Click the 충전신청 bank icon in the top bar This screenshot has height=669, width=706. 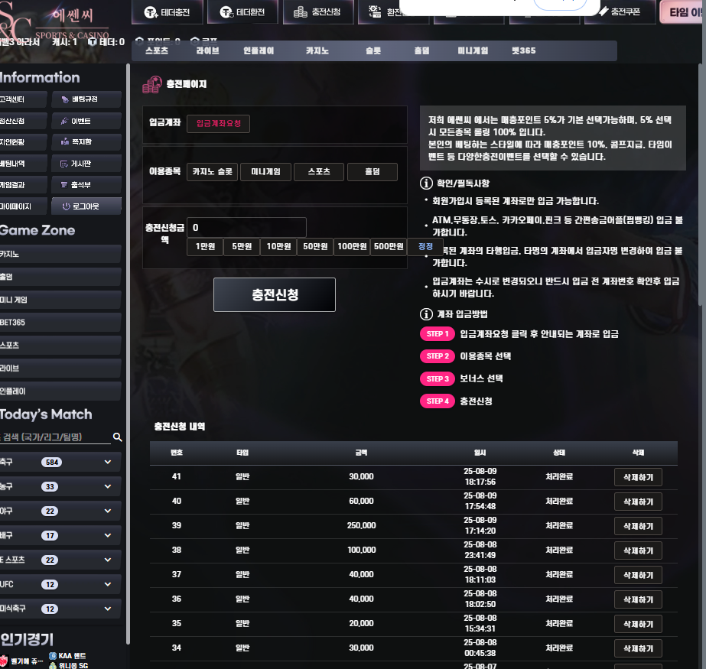(301, 12)
